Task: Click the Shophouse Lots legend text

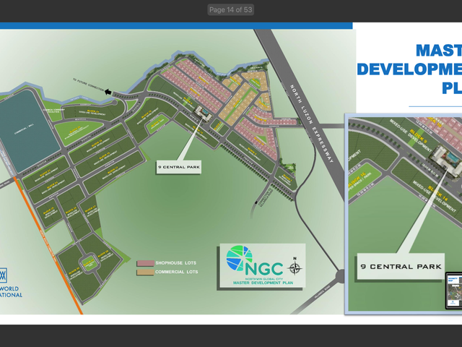Action: click(x=176, y=263)
